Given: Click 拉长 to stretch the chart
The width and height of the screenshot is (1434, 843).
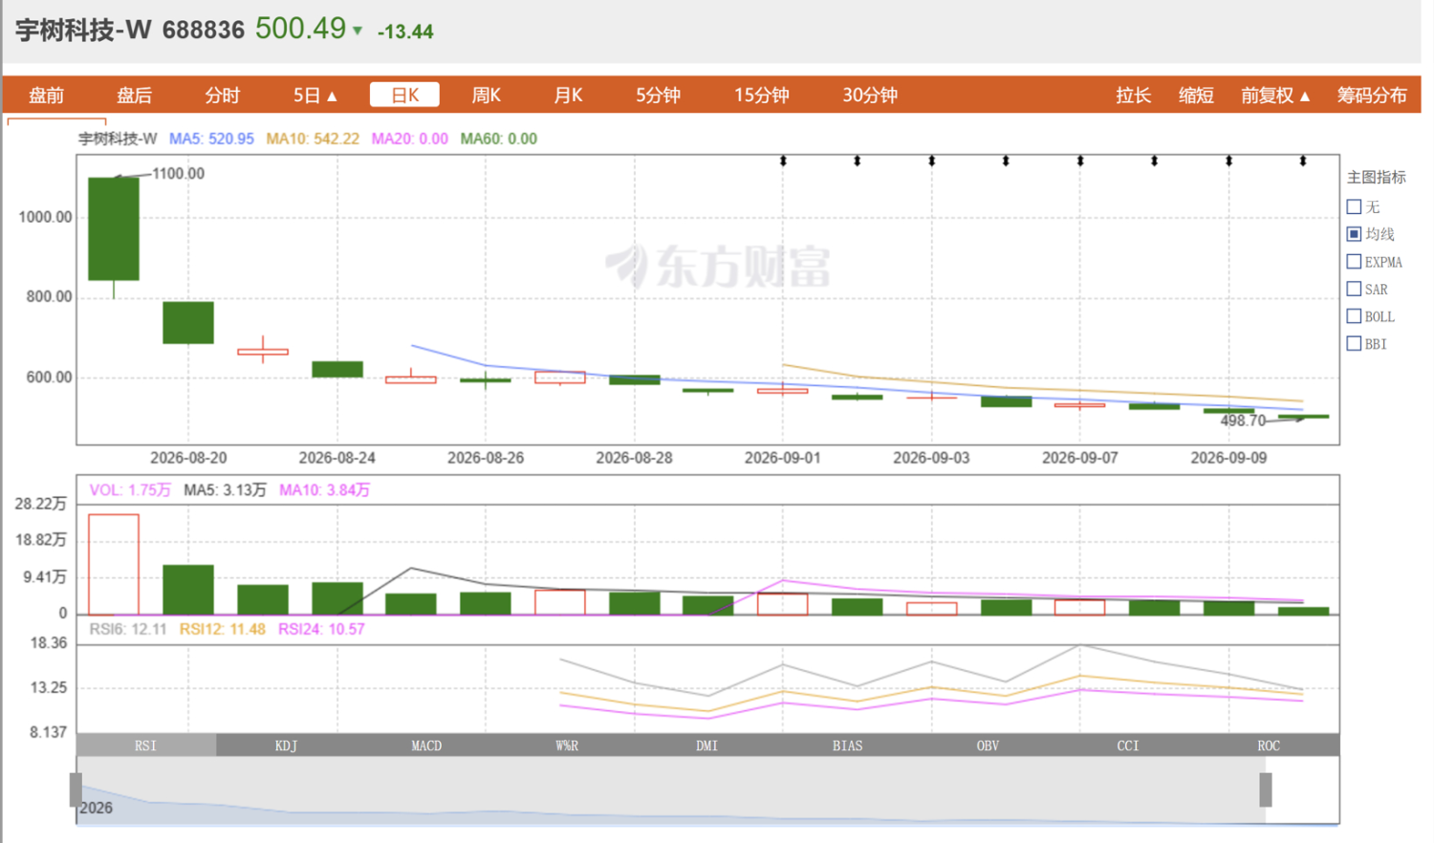Looking at the screenshot, I should (1133, 95).
